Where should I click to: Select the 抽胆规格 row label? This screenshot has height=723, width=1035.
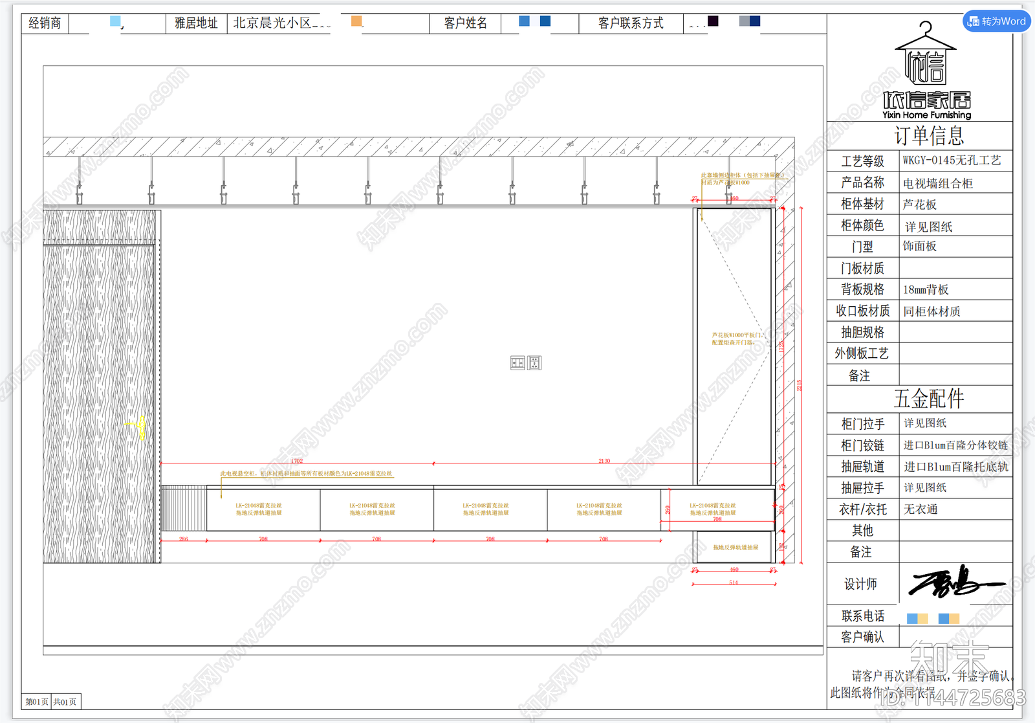point(862,332)
